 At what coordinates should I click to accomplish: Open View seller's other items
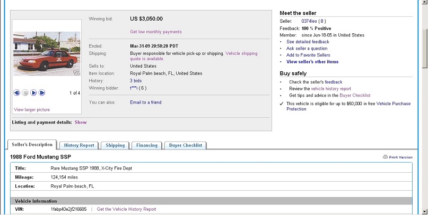(x=312, y=62)
